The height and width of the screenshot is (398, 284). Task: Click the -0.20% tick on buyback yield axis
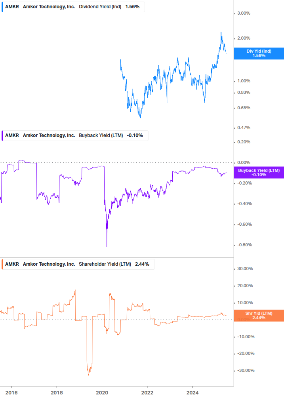click(244, 183)
